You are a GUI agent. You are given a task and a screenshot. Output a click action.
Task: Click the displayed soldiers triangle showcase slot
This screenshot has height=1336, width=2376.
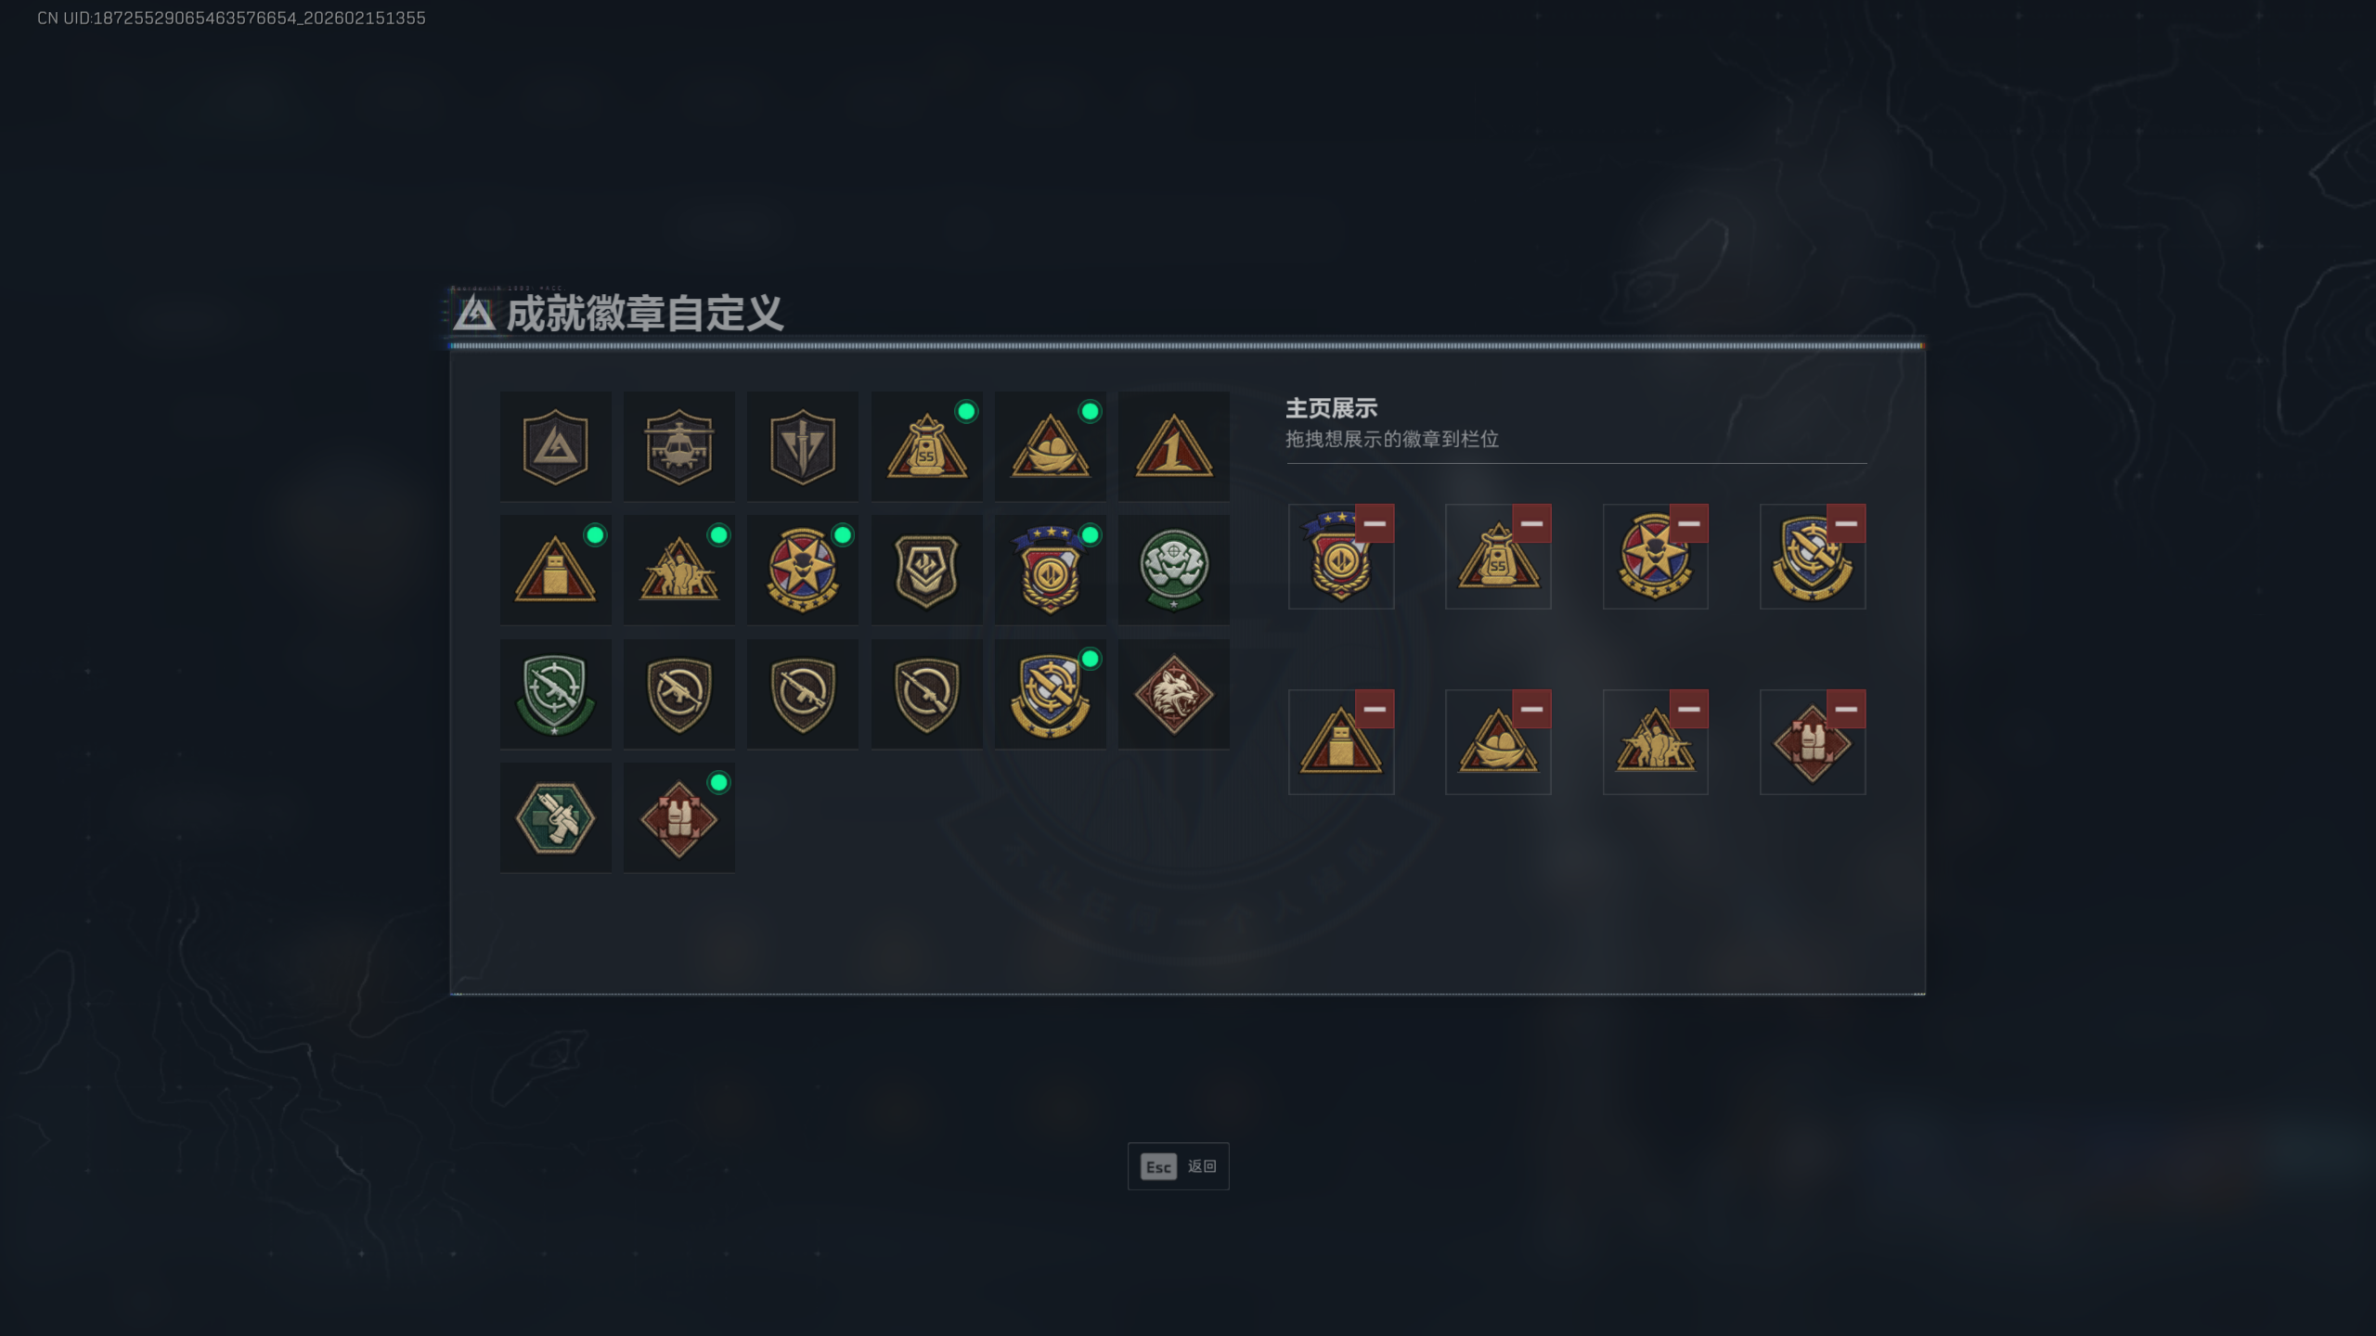(1655, 742)
